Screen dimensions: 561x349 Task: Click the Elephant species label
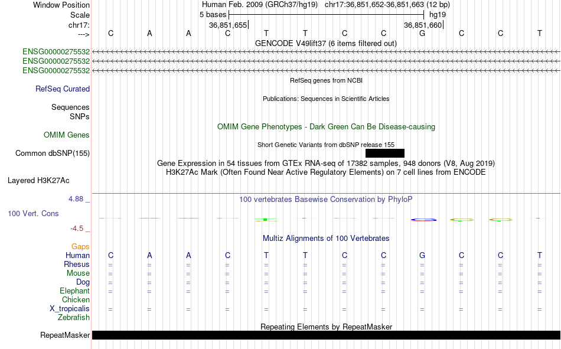(x=75, y=291)
